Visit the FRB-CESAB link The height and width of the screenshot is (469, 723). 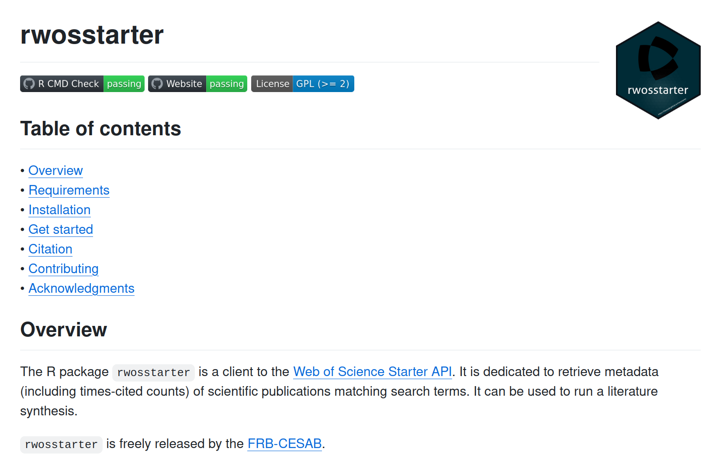click(x=284, y=444)
